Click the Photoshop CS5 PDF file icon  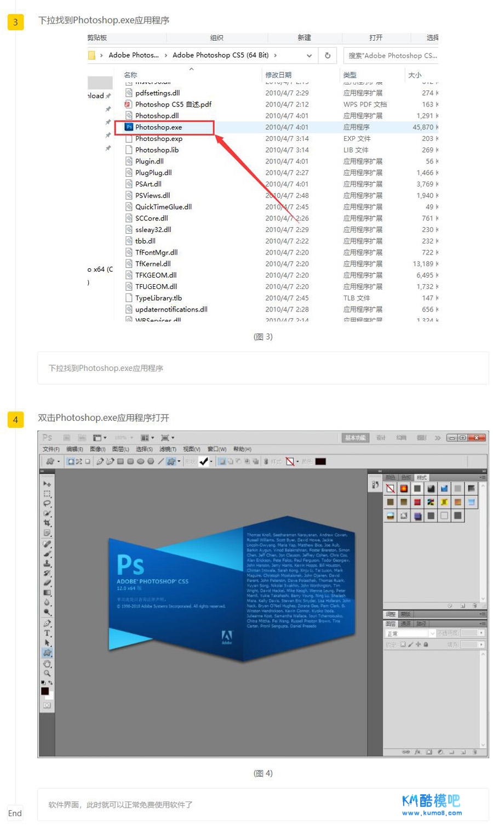[129, 104]
